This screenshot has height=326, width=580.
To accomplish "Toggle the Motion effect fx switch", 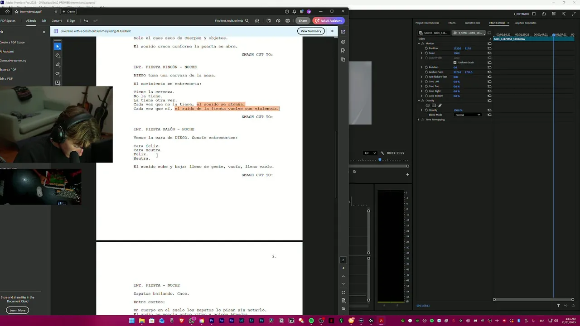I will click(423, 43).
